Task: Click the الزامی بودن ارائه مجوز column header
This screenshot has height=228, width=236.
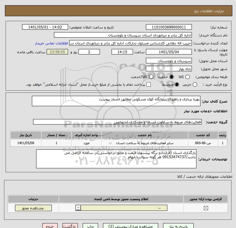Action: point(206,199)
